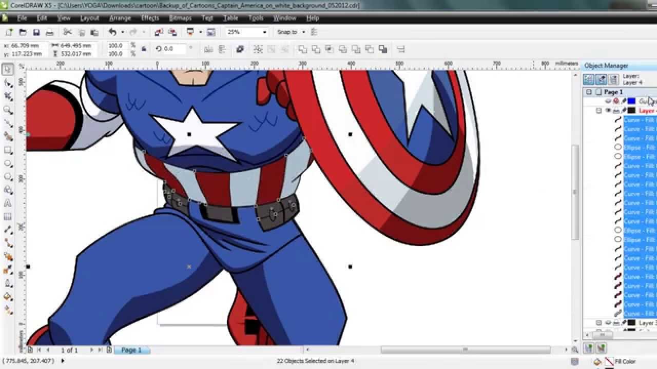The height and width of the screenshot is (369, 657).
Task: Toggle Show Object Properties in Object Manager
Action: tap(589, 79)
